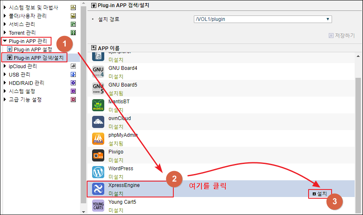Expand USB 관리 tree node
Screen dimensions: 363x215
[x=5, y=74]
